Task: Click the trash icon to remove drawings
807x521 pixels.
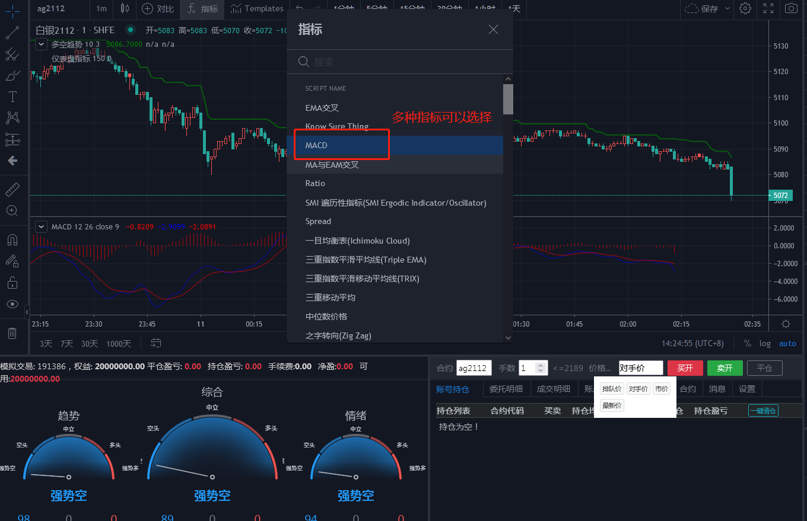Action: pos(12,333)
